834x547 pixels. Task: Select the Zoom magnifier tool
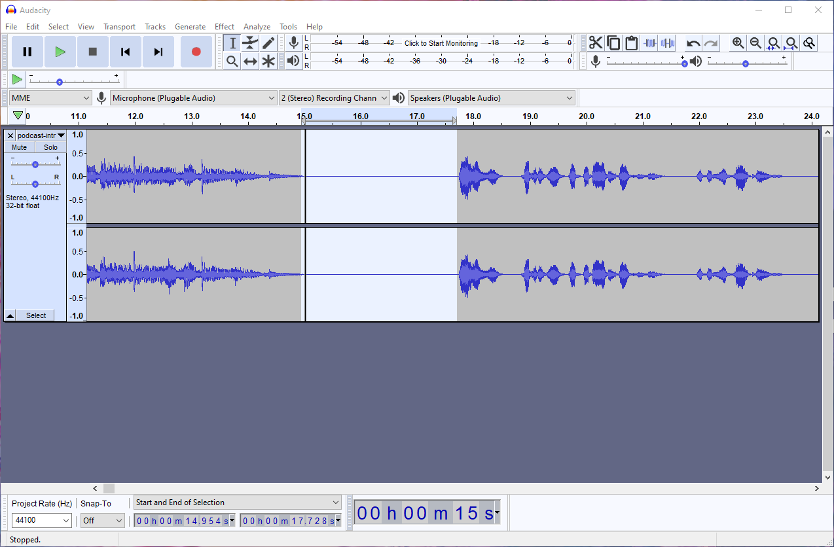click(232, 61)
